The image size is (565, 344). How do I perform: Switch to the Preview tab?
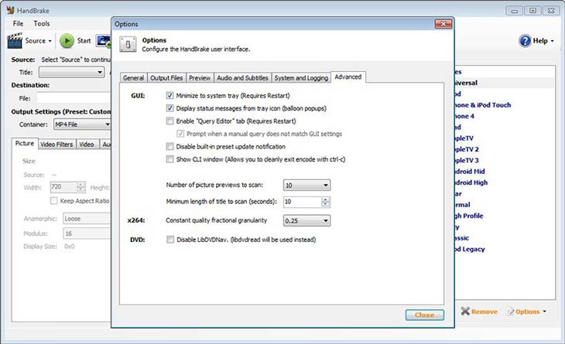pyautogui.click(x=200, y=78)
